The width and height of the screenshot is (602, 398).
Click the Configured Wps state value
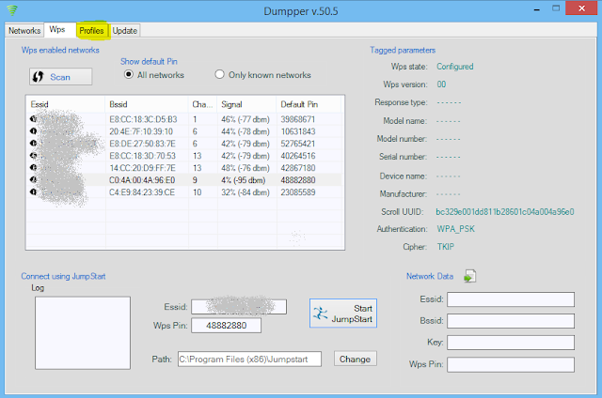455,67
